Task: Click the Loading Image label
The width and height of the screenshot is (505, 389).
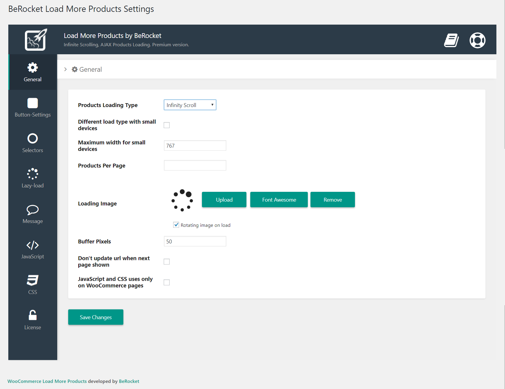Action: [97, 204]
